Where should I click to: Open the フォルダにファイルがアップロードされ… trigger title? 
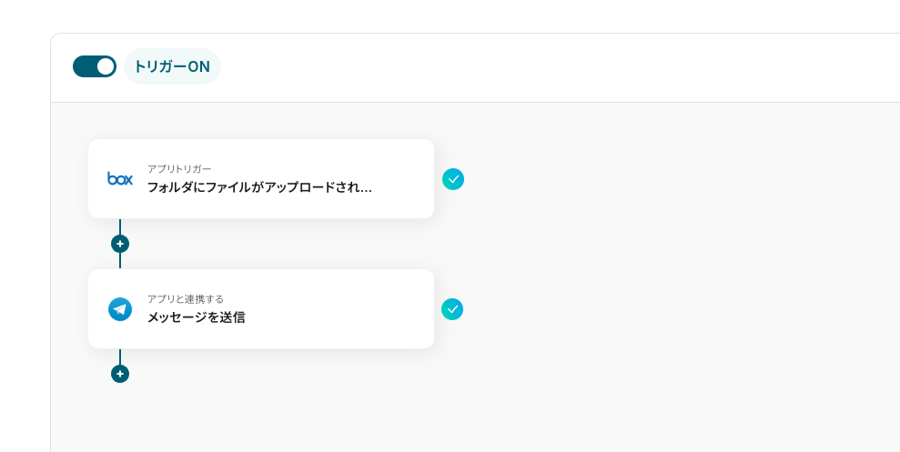[x=259, y=187]
